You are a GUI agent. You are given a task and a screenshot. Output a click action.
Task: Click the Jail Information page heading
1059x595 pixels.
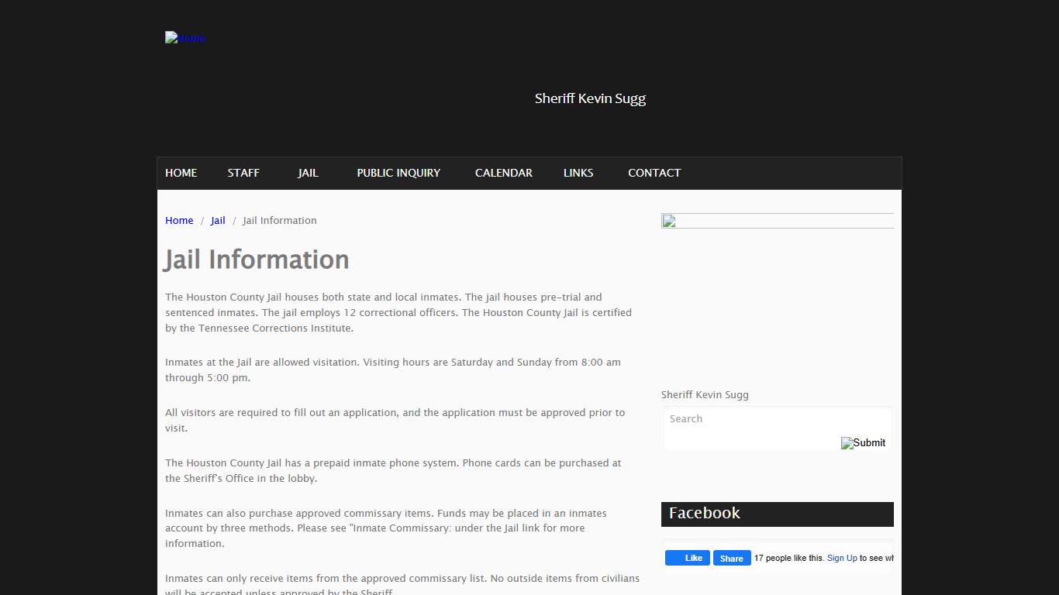(x=257, y=260)
